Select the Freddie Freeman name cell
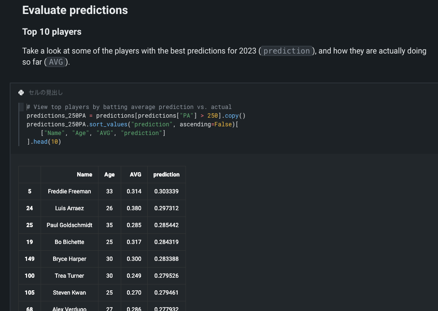The height and width of the screenshot is (311, 438). coord(70,191)
